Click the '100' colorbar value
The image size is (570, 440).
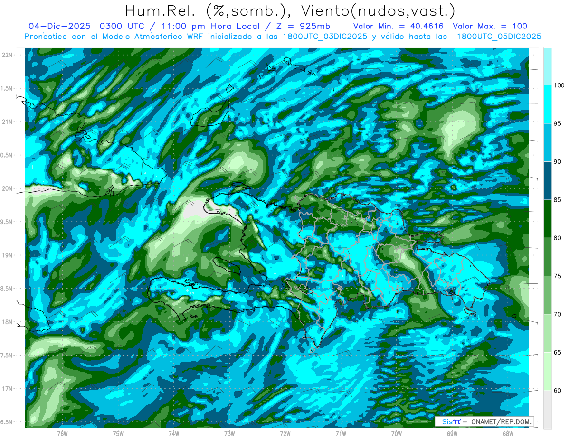click(560, 86)
